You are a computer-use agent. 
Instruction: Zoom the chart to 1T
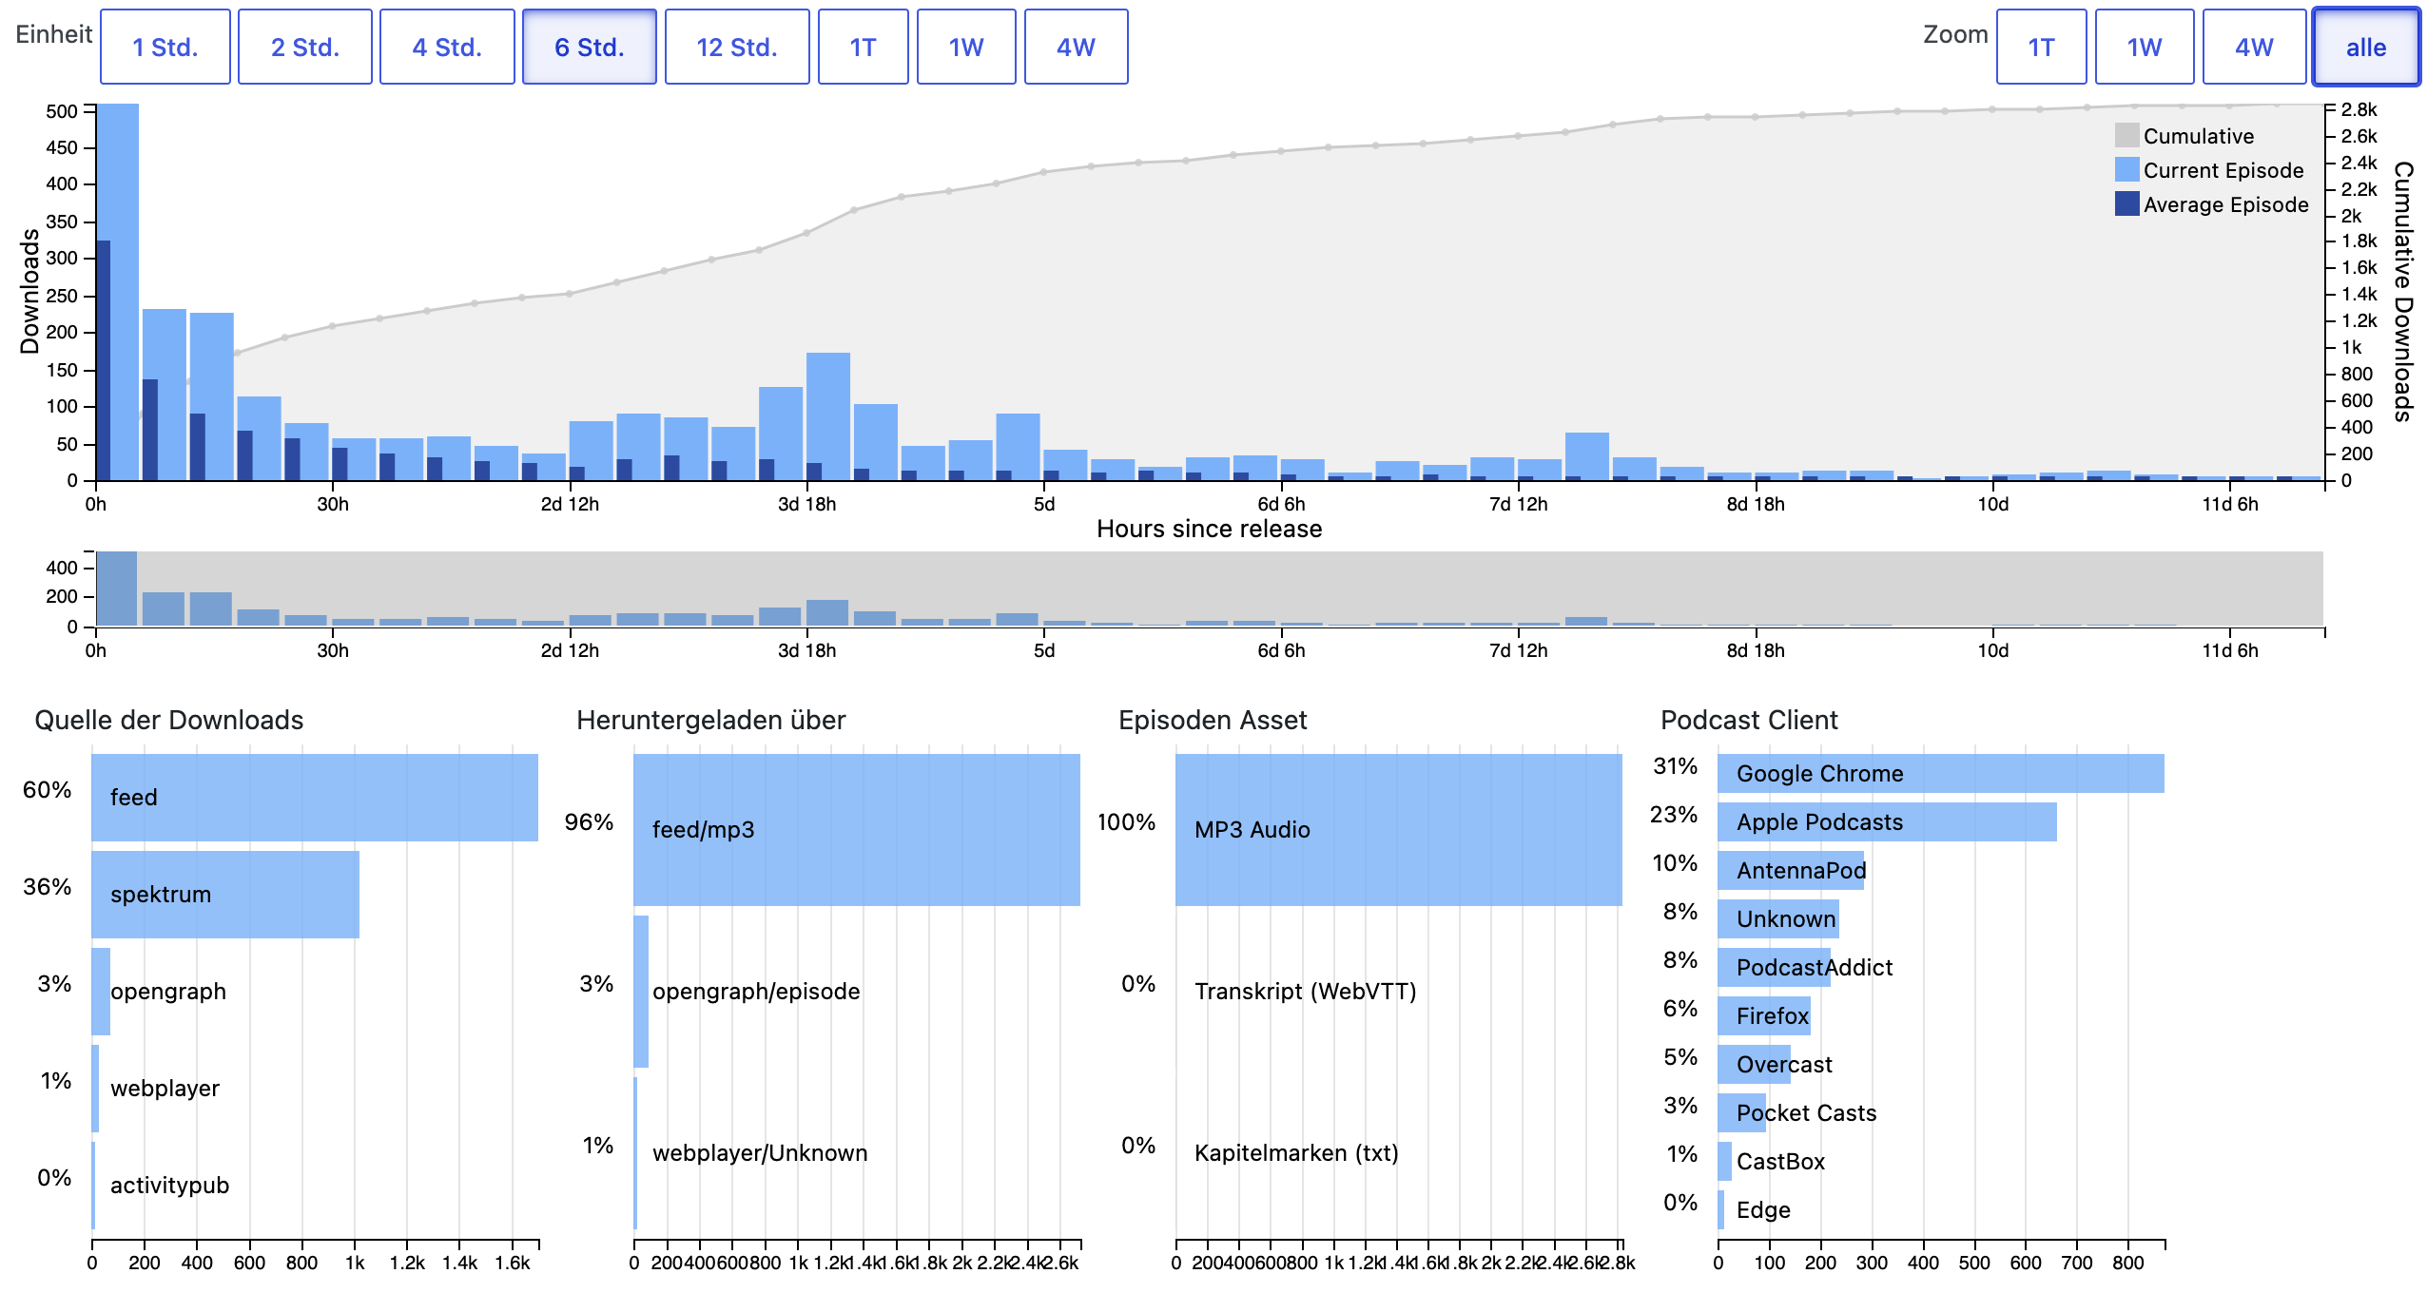(2042, 47)
